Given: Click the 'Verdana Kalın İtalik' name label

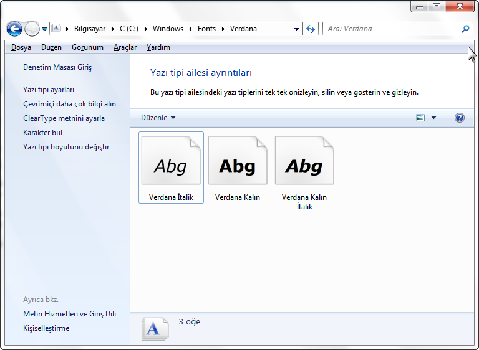Looking at the screenshot, I should point(304,202).
